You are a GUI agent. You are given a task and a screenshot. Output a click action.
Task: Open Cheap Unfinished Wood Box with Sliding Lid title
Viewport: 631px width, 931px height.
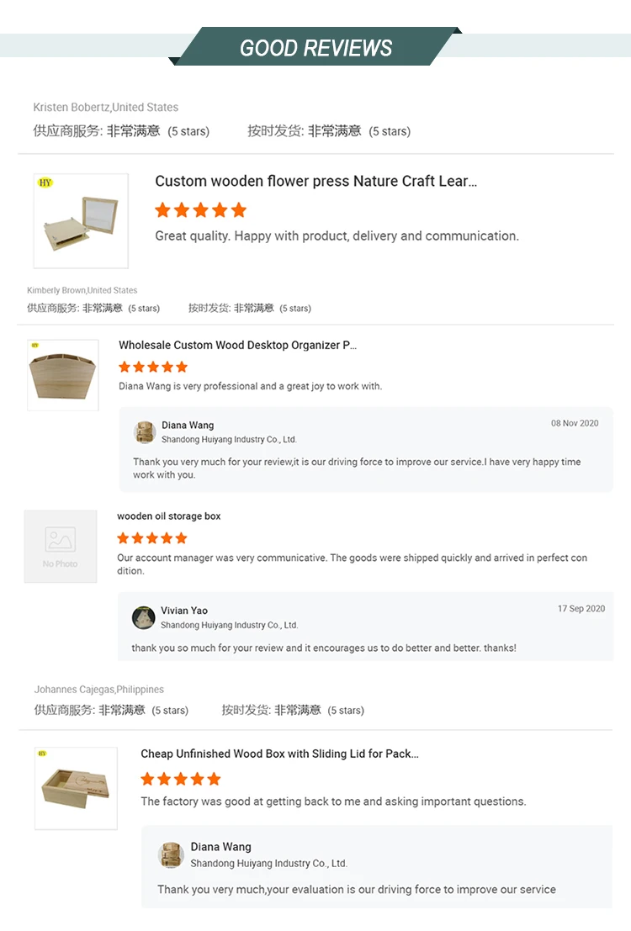(280, 754)
